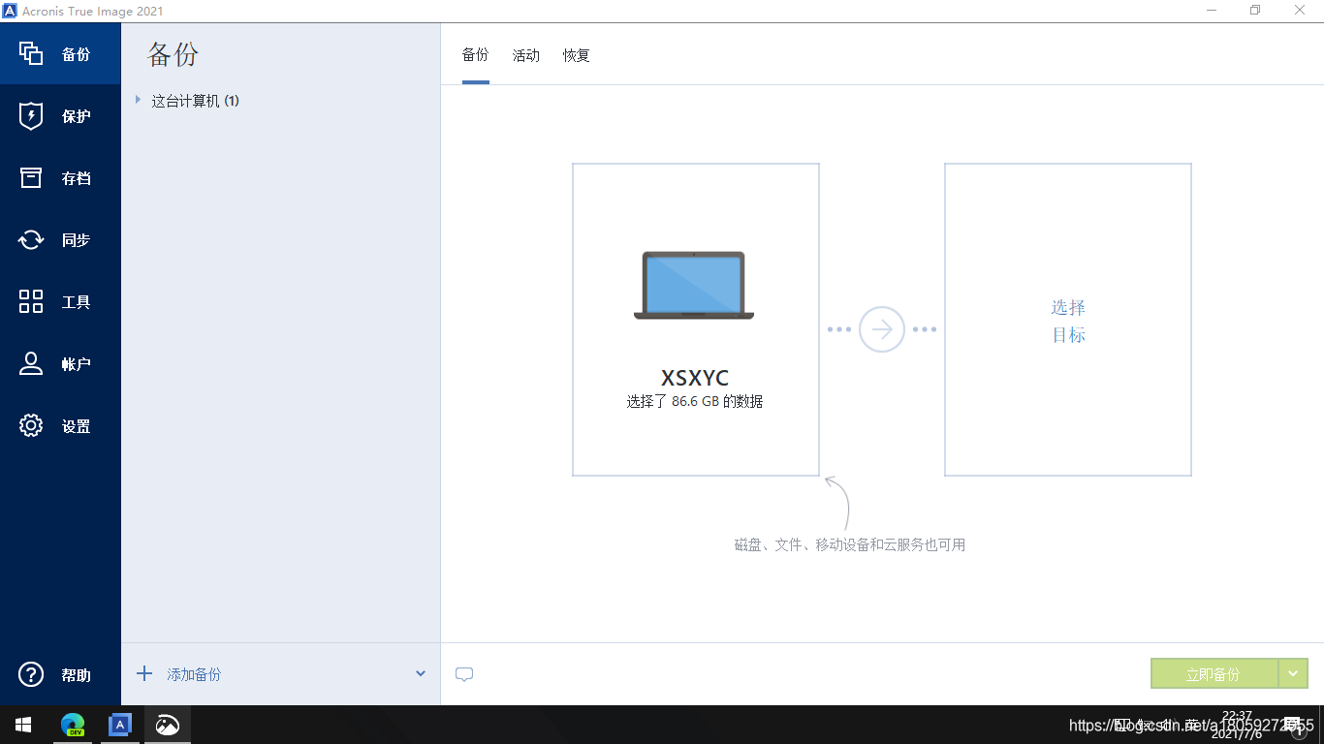Click the arrow circle between source and target

coord(882,329)
